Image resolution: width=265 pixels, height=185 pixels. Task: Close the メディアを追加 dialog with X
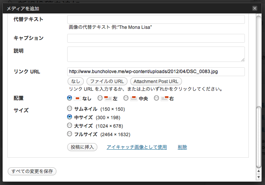coord(255,8)
